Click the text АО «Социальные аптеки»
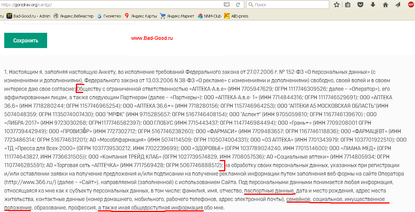 pyautogui.click(x=298, y=157)
